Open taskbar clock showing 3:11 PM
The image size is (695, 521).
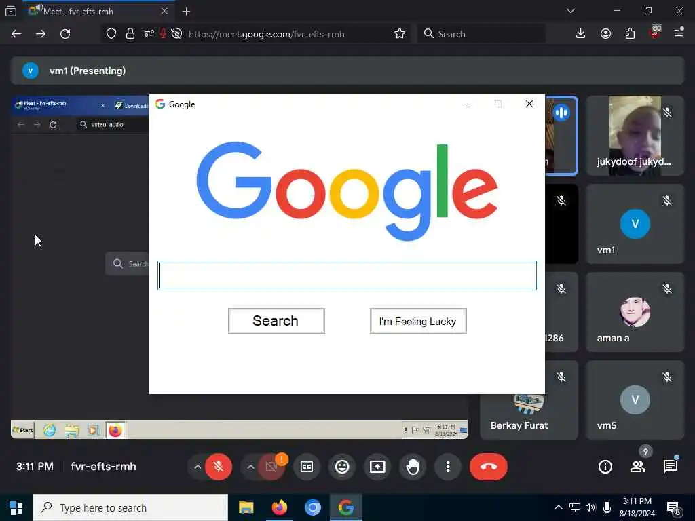click(x=637, y=507)
